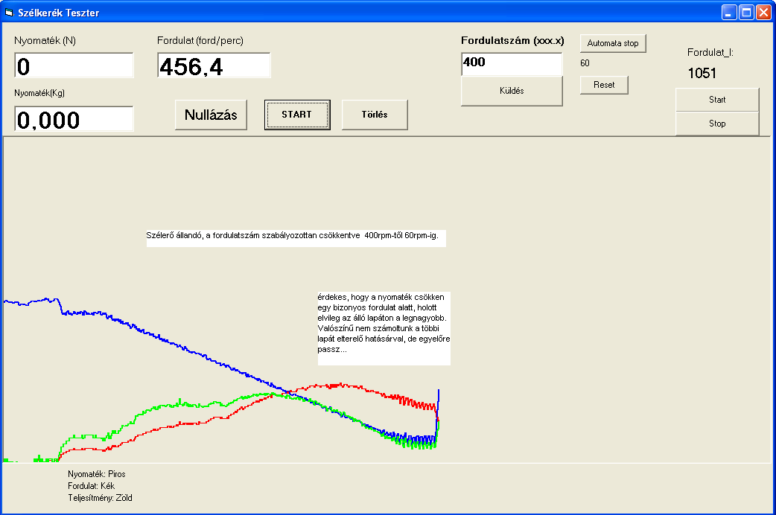The height and width of the screenshot is (515, 776).
Task: Click the Nyomaték(Kg) value field showing 0,000
Action: (74, 119)
